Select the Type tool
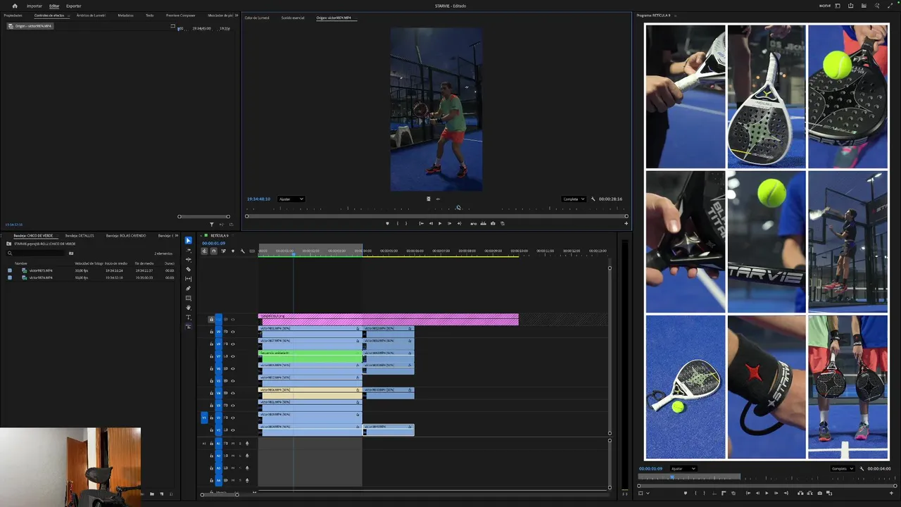901x507 pixels. point(188,317)
